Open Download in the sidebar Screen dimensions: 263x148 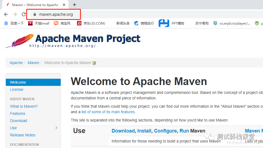tap(18, 121)
